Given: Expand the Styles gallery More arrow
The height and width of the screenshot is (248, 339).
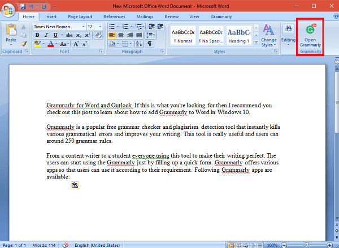Looking at the screenshot, I should click(256, 42).
